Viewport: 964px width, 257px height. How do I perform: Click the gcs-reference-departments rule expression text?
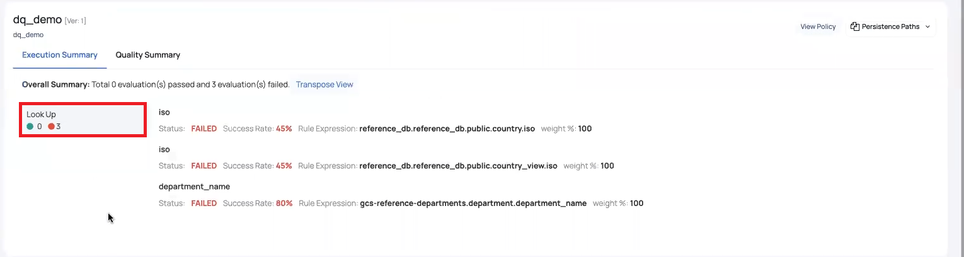pyautogui.click(x=473, y=203)
